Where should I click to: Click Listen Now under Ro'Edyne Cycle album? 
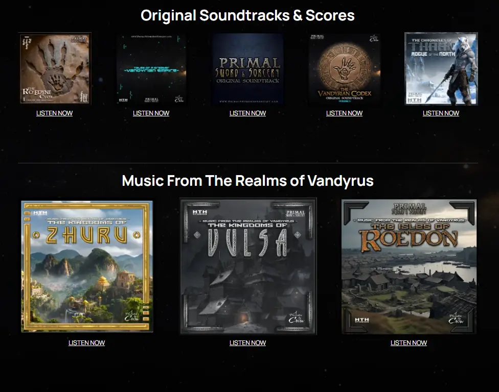pos(54,113)
